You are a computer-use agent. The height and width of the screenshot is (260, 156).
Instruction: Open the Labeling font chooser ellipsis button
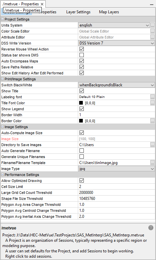tap(153, 97)
